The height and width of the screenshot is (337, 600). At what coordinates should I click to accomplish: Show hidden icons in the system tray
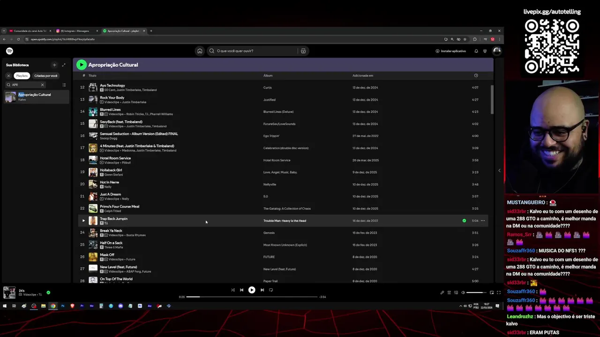(x=461, y=306)
